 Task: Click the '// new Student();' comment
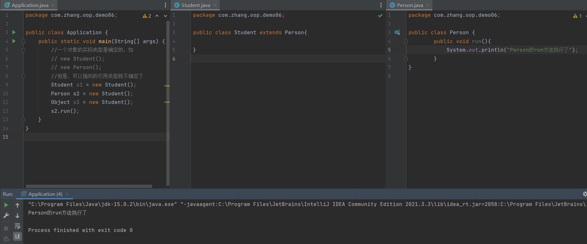[x=78, y=59]
